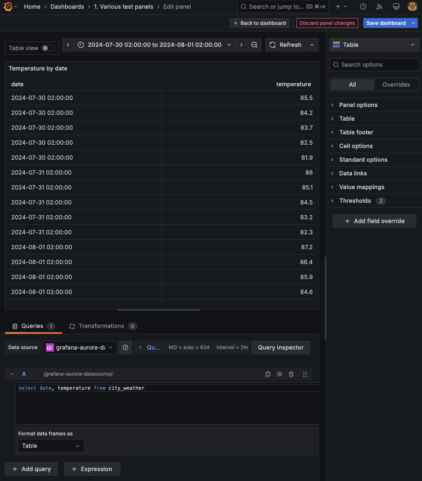Open the user profile avatar
This screenshot has height=481, width=422.
[412, 7]
